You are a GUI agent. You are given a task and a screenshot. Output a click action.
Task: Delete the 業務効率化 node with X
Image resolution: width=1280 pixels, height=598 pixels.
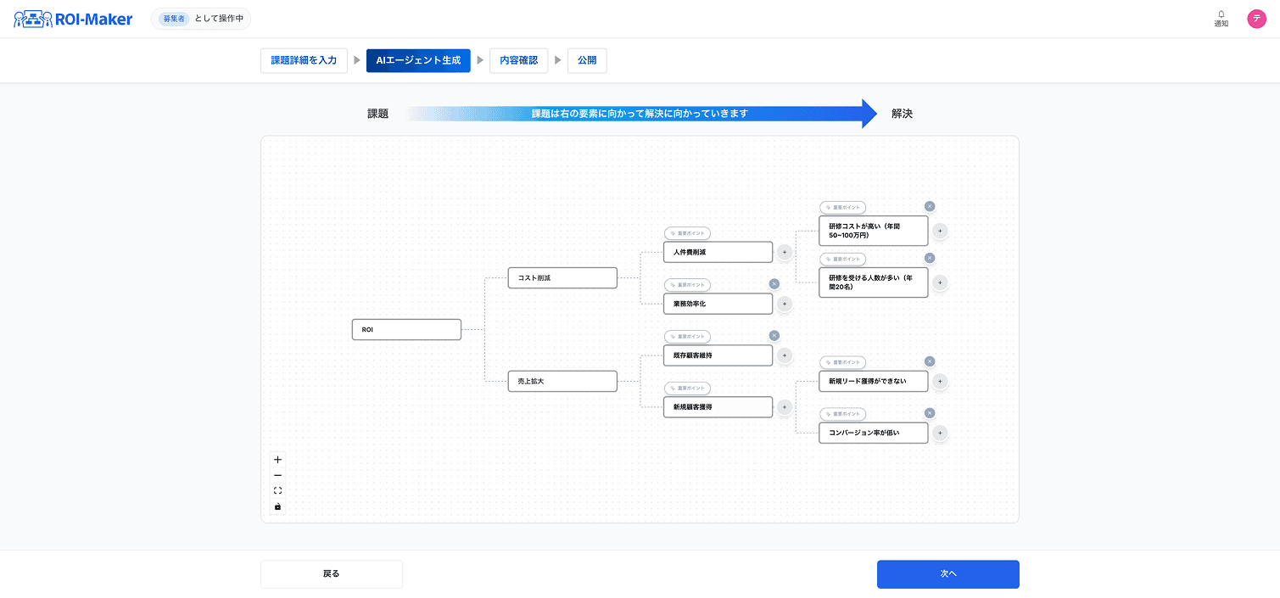click(774, 284)
